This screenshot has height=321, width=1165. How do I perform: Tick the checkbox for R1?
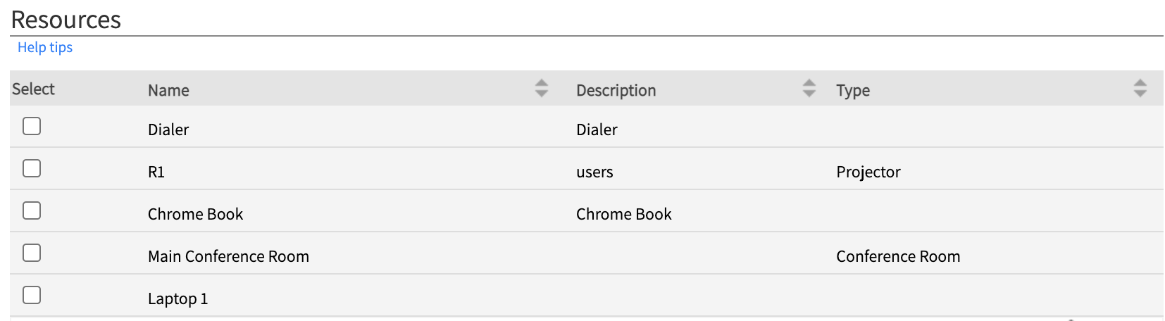click(32, 168)
